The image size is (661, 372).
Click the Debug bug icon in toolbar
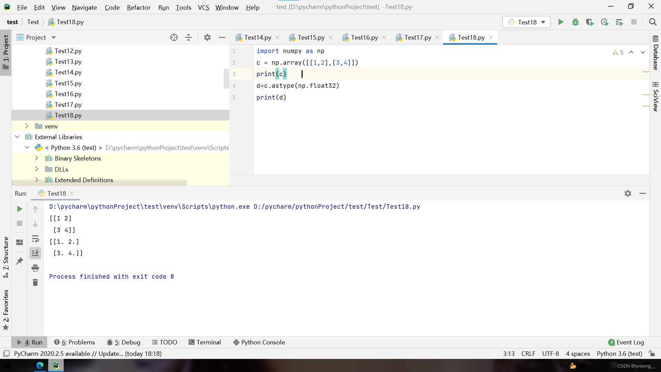(575, 22)
